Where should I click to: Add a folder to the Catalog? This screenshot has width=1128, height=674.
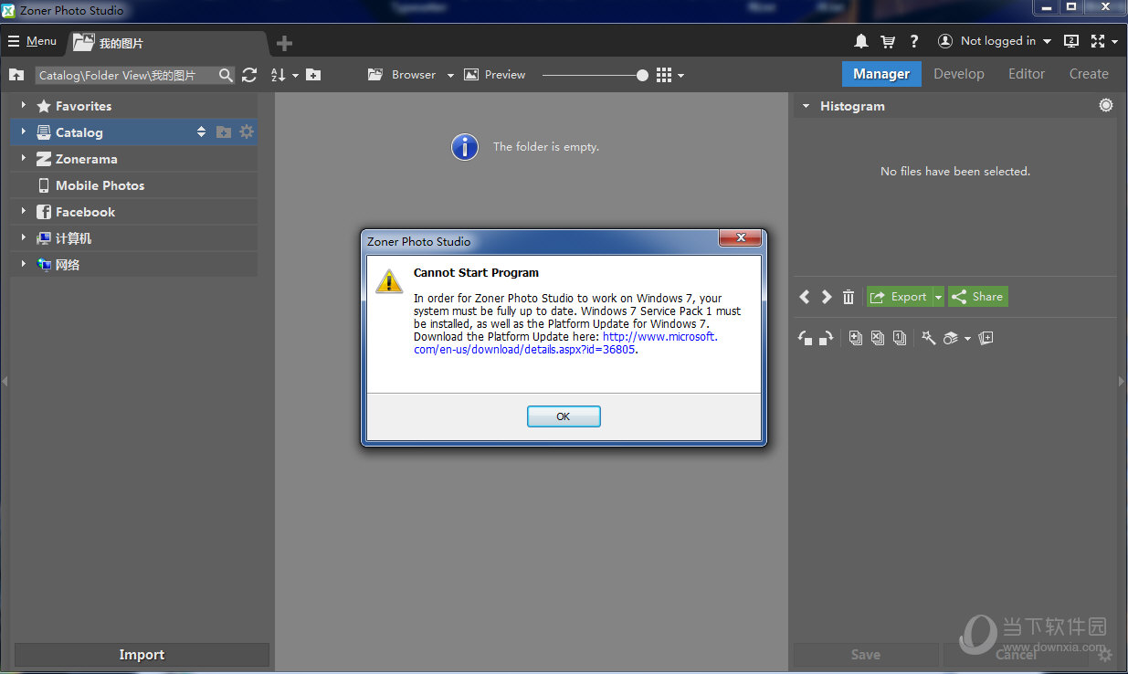pyautogui.click(x=224, y=132)
